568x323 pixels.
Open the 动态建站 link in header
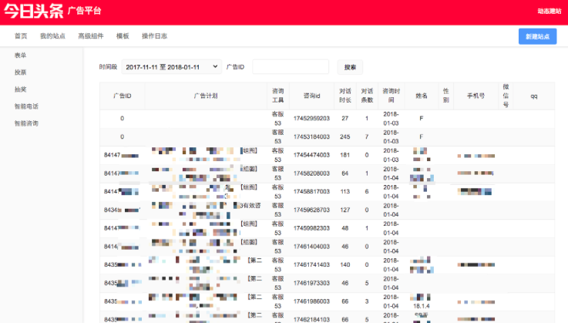click(x=549, y=12)
